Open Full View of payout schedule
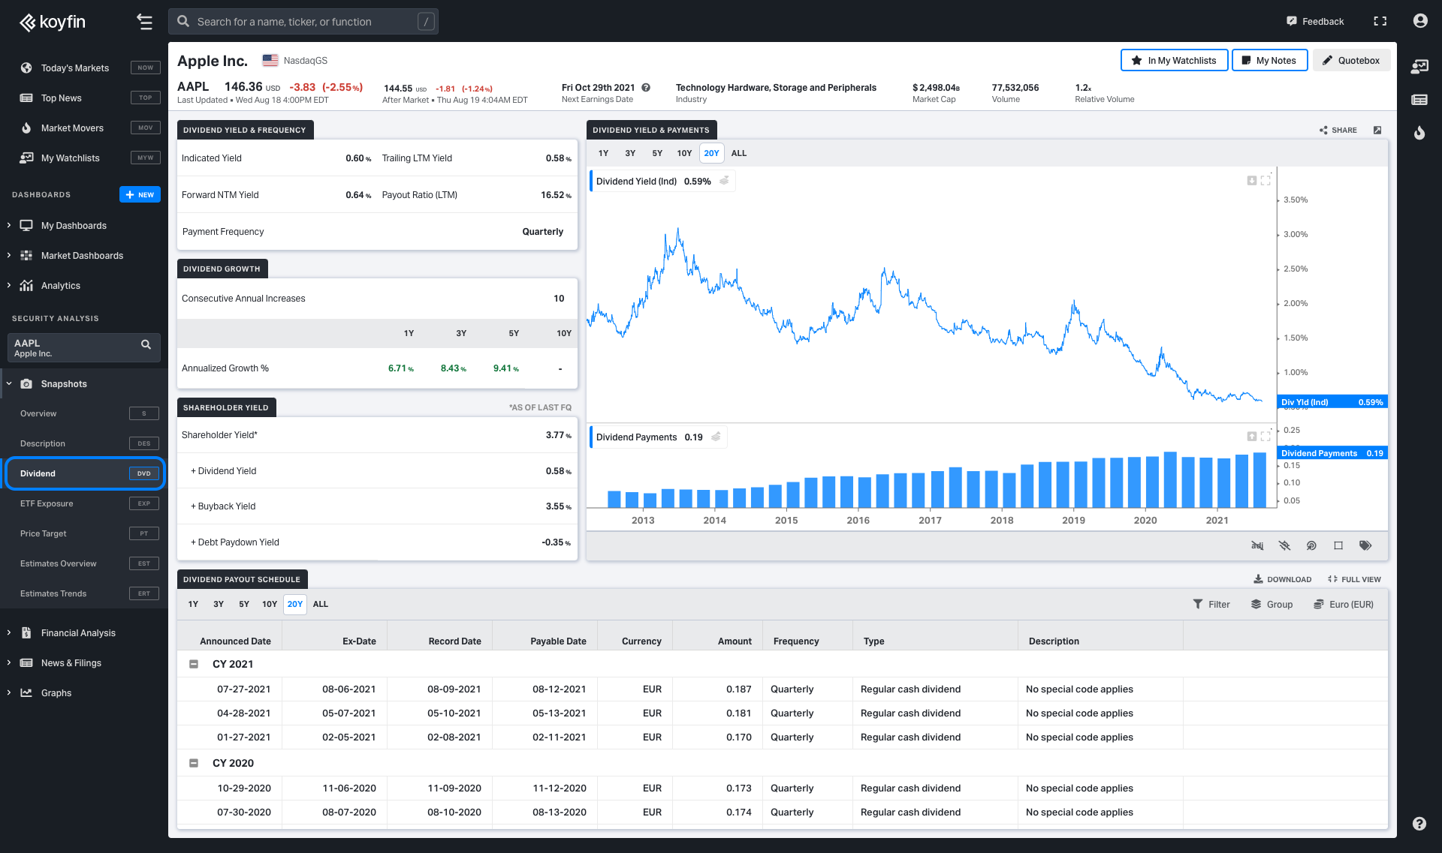Viewport: 1442px width, 853px height. [x=1354, y=579]
